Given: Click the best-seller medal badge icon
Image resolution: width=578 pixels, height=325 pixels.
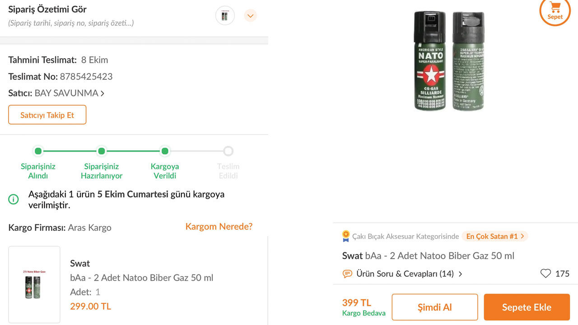Looking at the screenshot, I should click(346, 236).
